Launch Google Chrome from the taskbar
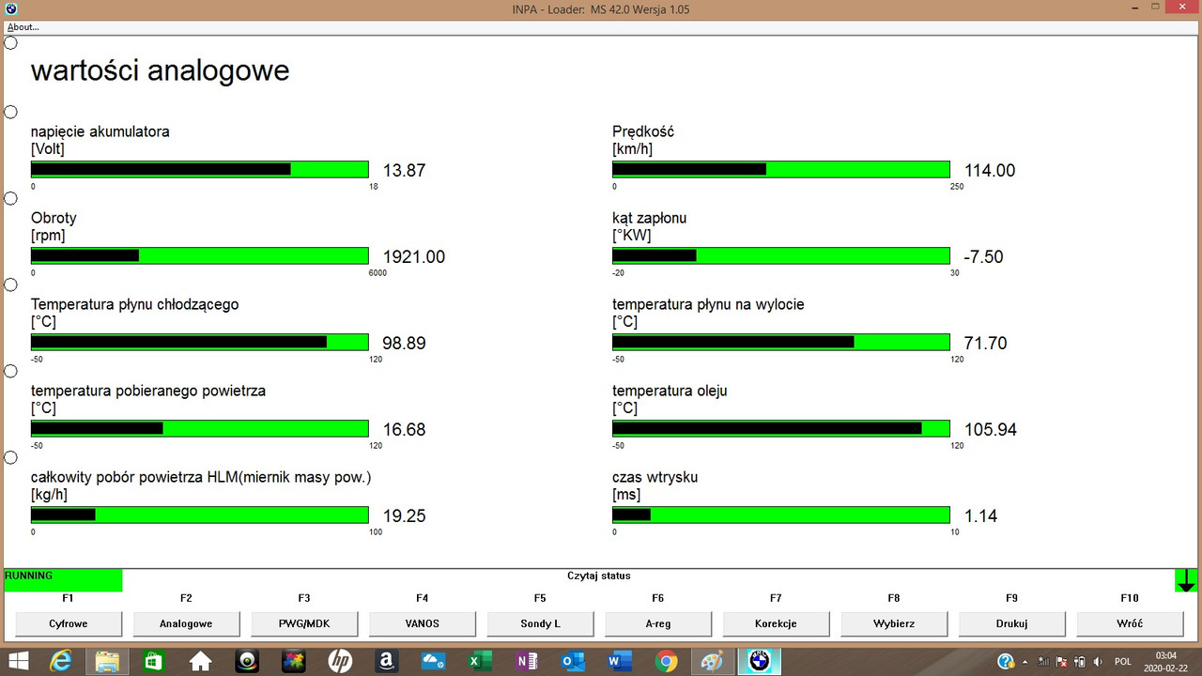1202x676 pixels. (x=666, y=661)
